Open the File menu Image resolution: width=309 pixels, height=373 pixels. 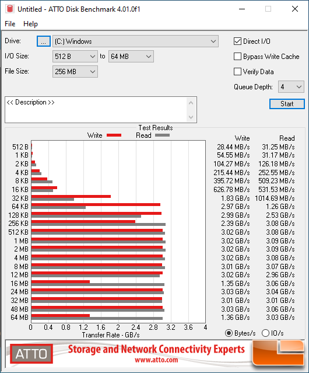coord(10,24)
